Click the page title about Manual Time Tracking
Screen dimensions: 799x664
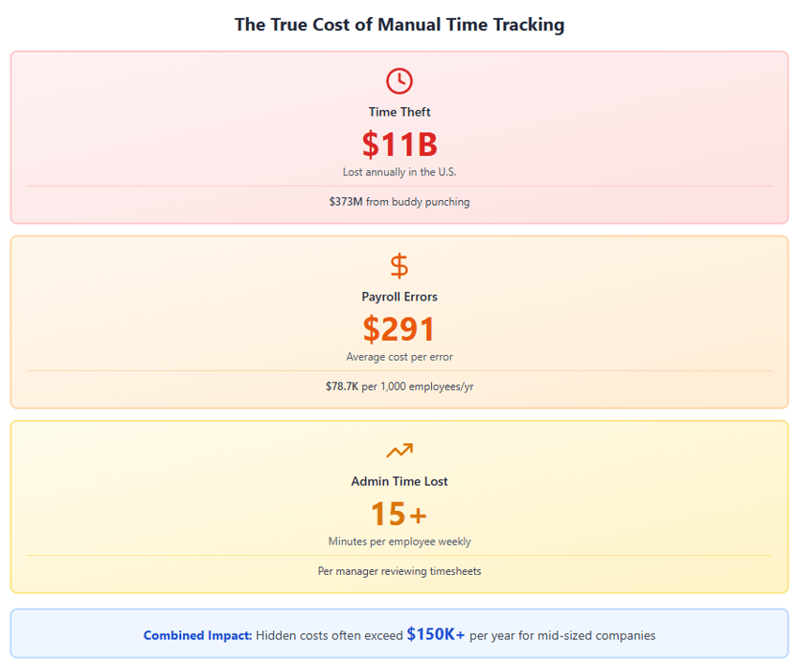[x=399, y=25]
